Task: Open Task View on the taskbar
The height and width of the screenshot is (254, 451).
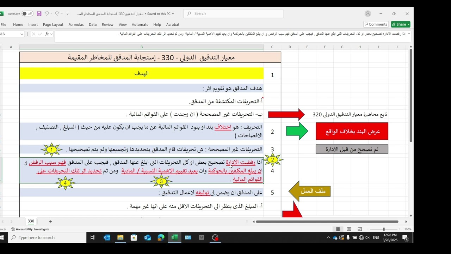Action: [93, 237]
